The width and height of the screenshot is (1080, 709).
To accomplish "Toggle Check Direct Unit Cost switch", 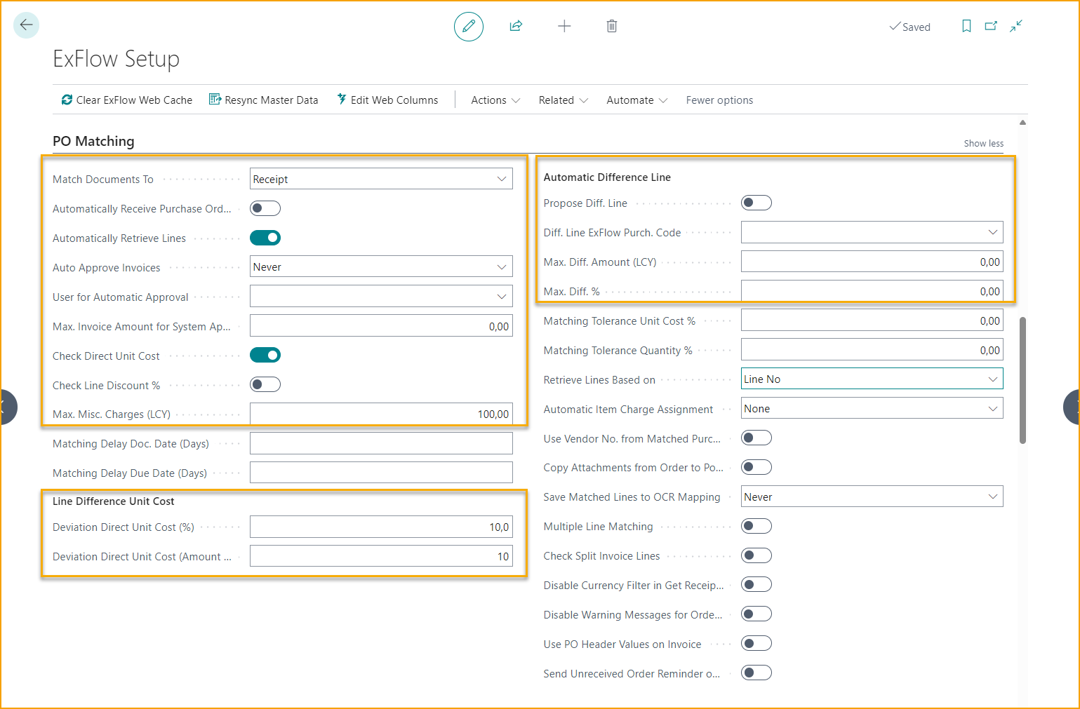I will pyautogui.click(x=265, y=355).
